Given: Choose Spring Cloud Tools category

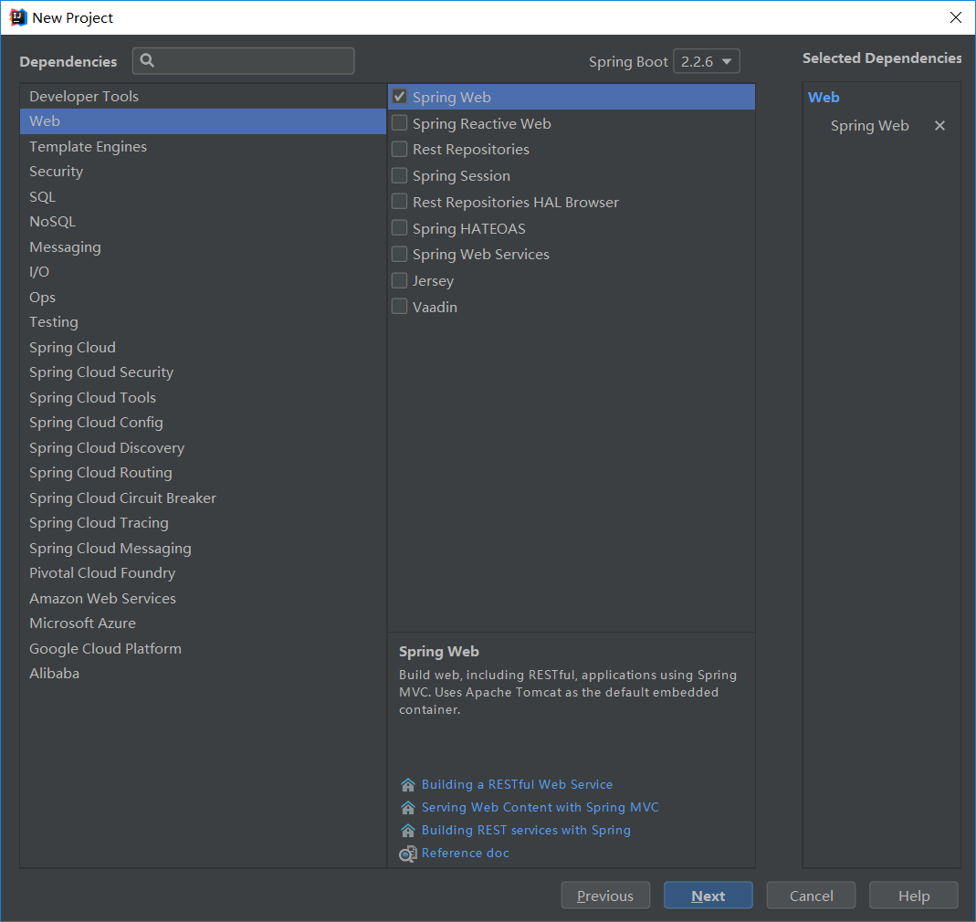Looking at the screenshot, I should 203,398.
